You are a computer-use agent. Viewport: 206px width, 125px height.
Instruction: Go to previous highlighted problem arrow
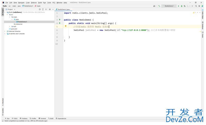click(198, 13)
